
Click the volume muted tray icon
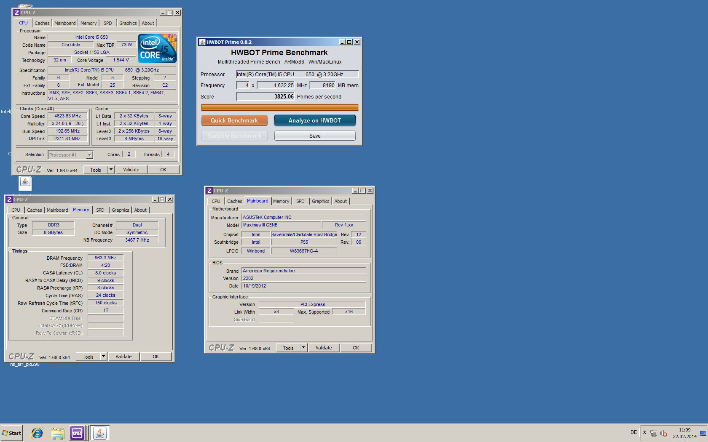664,433
